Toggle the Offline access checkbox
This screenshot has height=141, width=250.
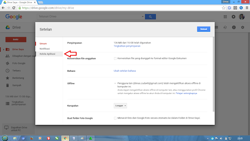pyautogui.click(x=115, y=83)
